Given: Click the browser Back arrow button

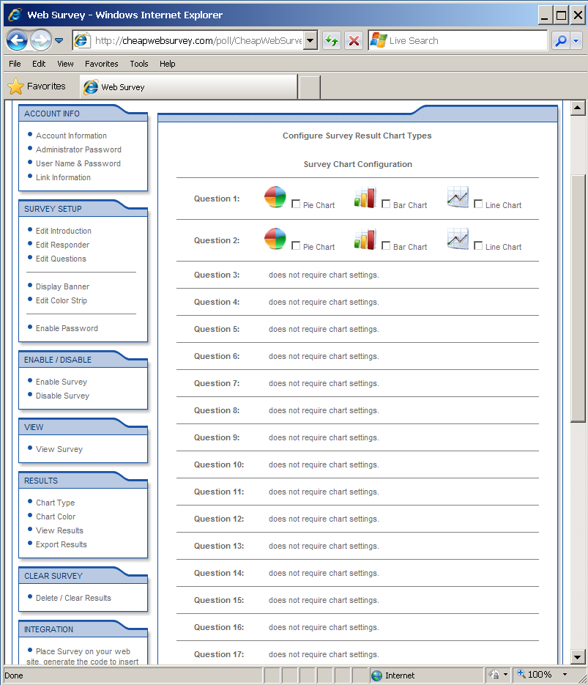Looking at the screenshot, I should coord(17,40).
